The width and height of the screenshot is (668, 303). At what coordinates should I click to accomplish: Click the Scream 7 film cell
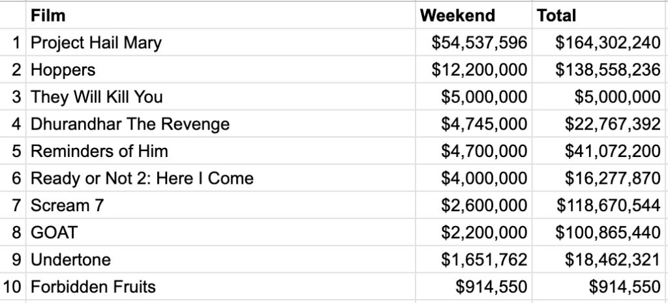click(220, 205)
